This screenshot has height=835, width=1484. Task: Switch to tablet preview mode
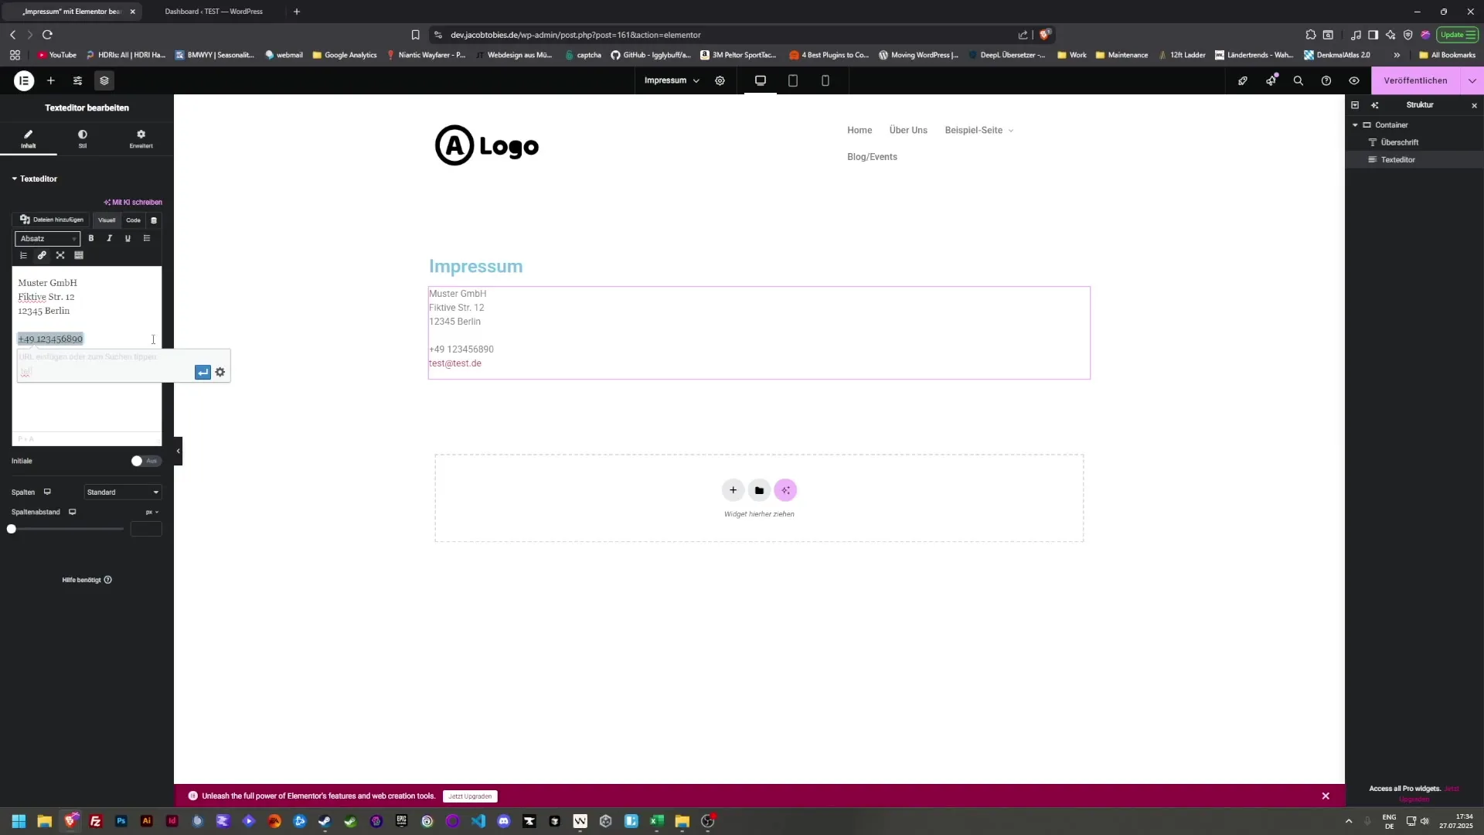point(793,80)
